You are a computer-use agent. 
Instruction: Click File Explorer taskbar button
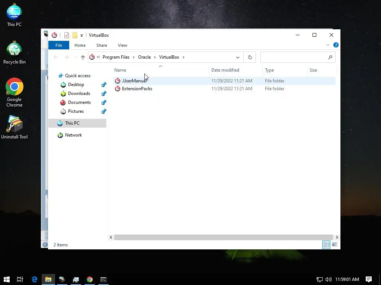click(48, 279)
